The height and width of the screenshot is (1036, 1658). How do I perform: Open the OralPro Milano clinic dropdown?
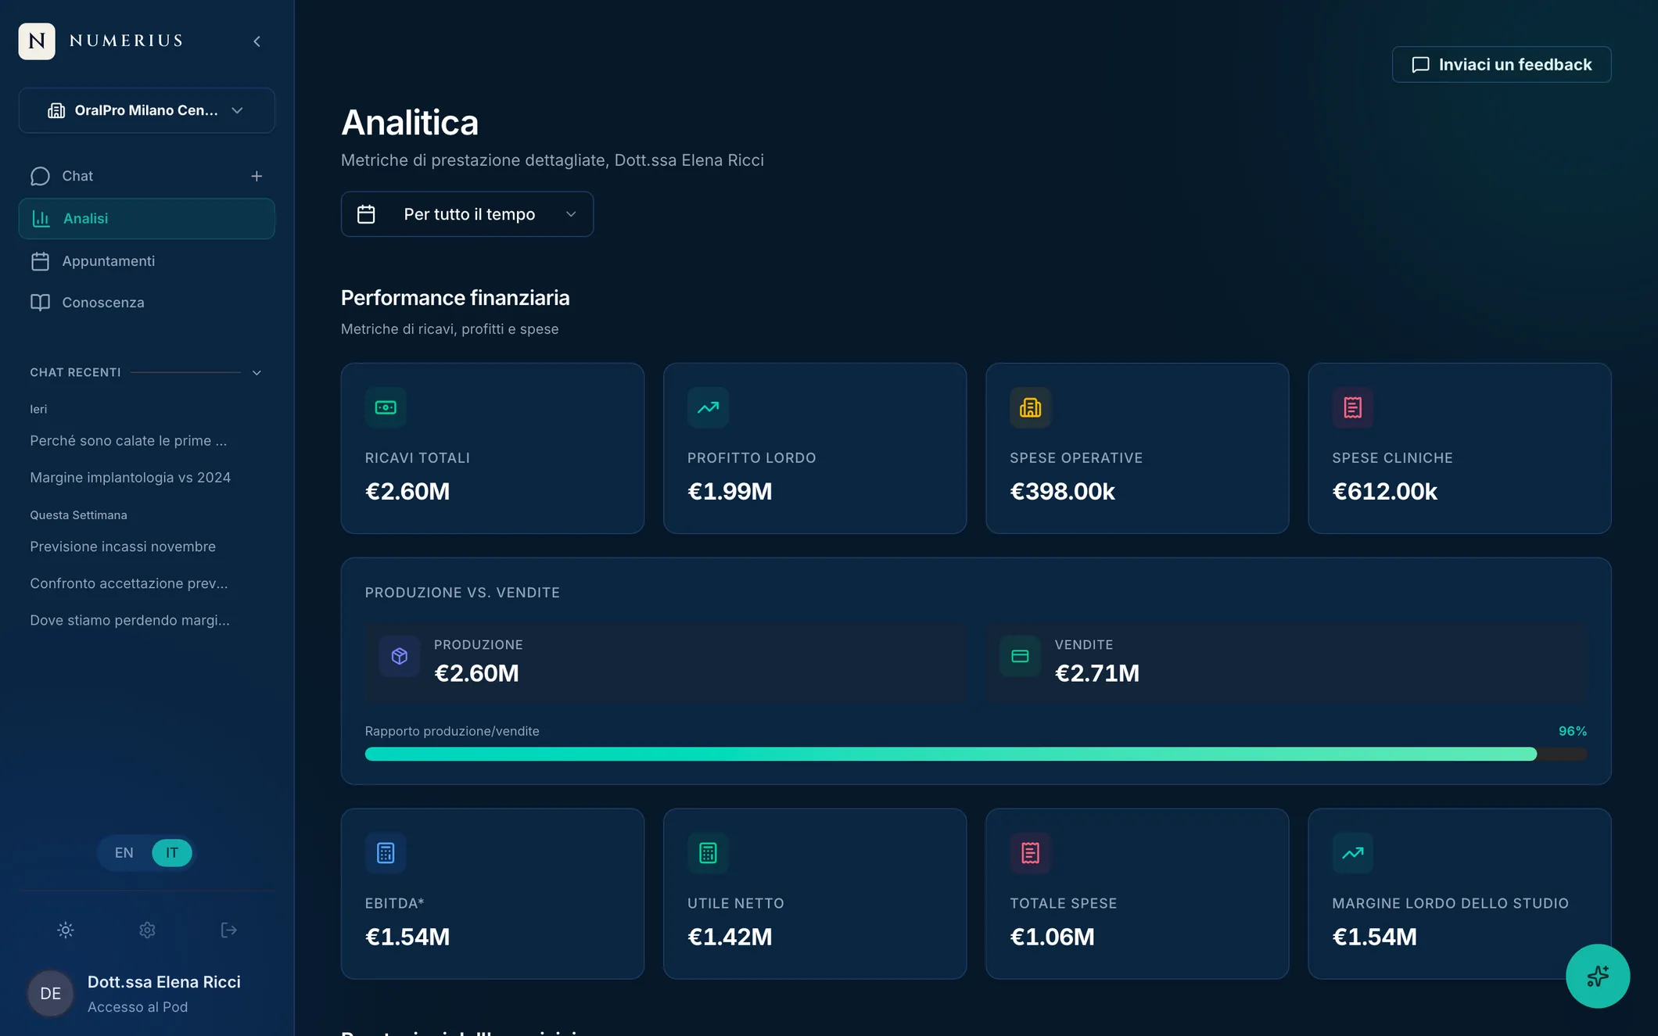(147, 110)
